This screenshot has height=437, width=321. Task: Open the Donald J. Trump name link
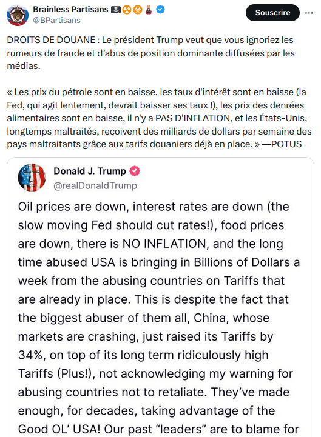[90, 171]
